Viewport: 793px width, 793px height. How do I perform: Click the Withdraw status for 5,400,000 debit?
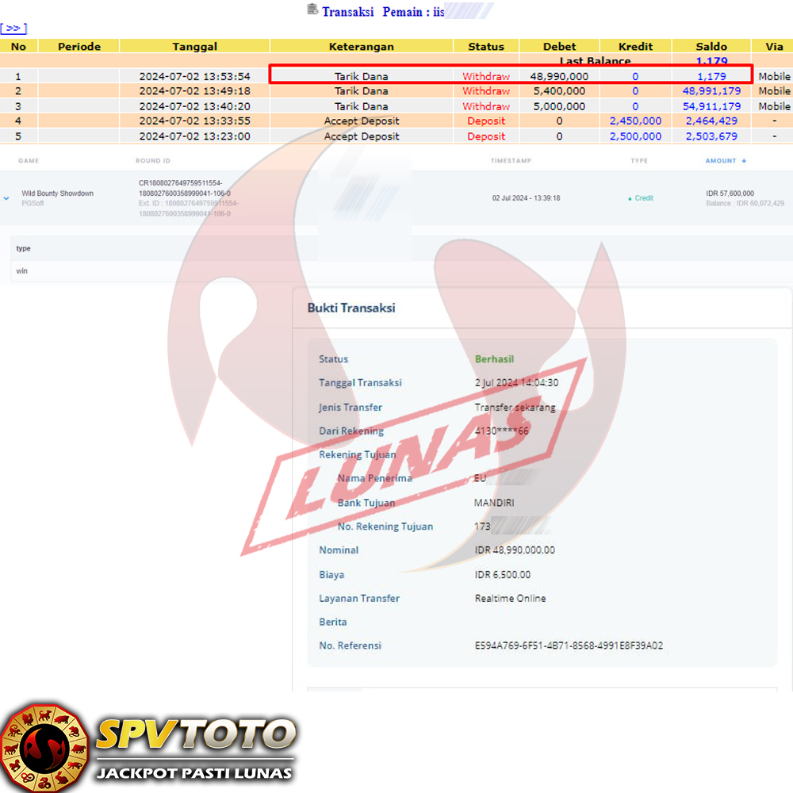[x=486, y=91]
